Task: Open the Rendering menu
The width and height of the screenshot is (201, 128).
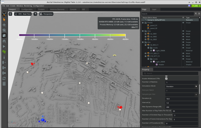Action: point(28,6)
